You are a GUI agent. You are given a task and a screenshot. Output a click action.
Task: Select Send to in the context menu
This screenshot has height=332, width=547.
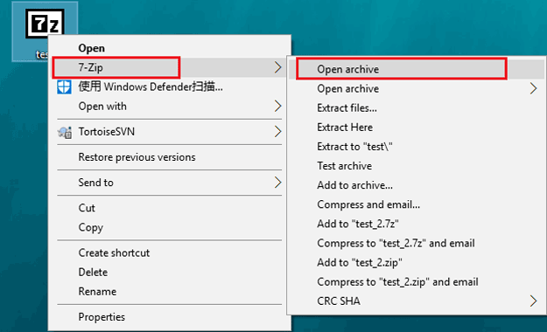[95, 183]
